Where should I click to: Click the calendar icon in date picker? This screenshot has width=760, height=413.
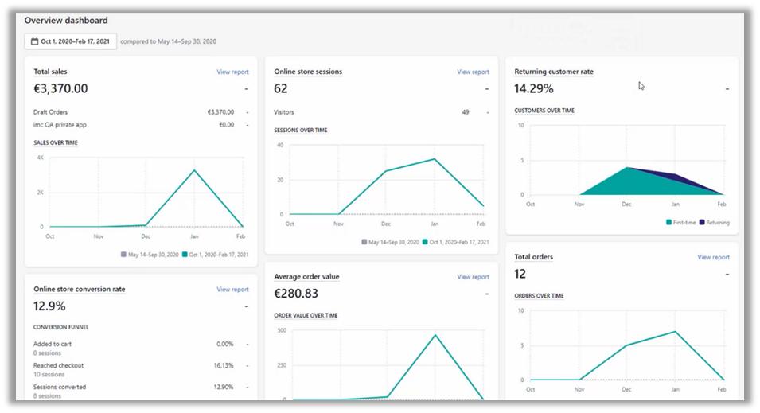[x=34, y=41]
